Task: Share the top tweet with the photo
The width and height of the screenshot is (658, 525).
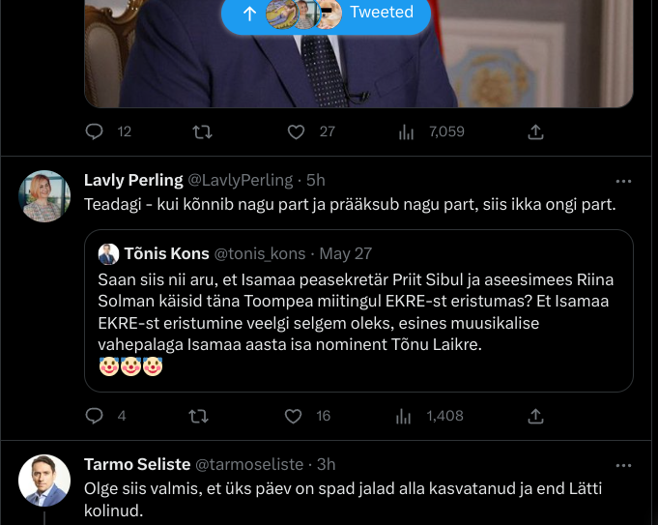Action: point(535,131)
